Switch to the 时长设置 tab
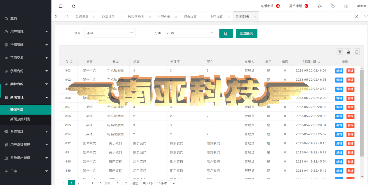This screenshot has width=368, height=185. point(190,17)
